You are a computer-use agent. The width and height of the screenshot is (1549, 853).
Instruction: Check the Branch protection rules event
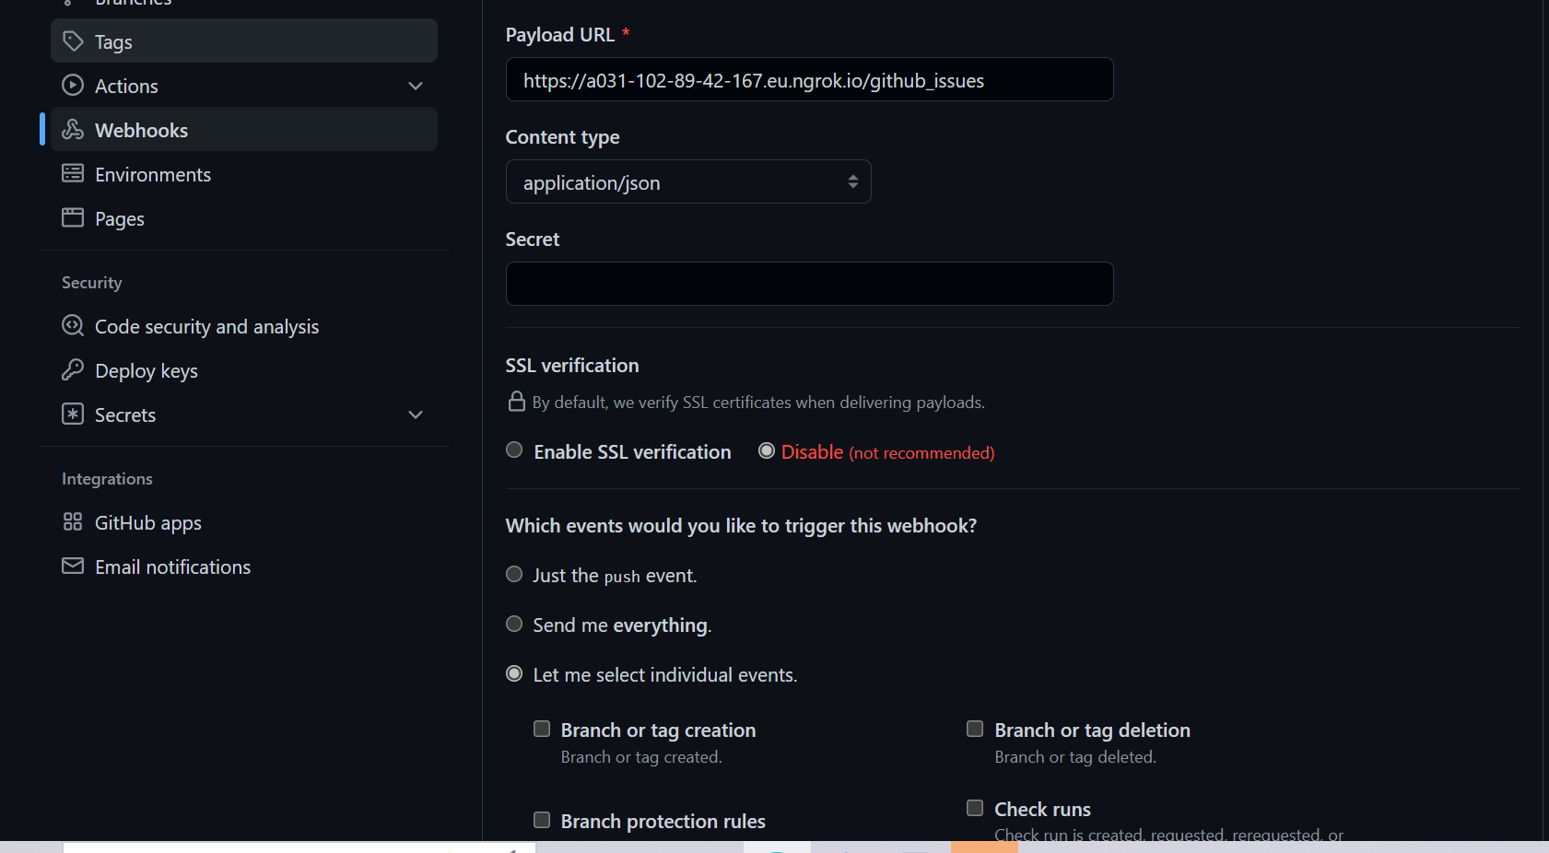tap(542, 819)
